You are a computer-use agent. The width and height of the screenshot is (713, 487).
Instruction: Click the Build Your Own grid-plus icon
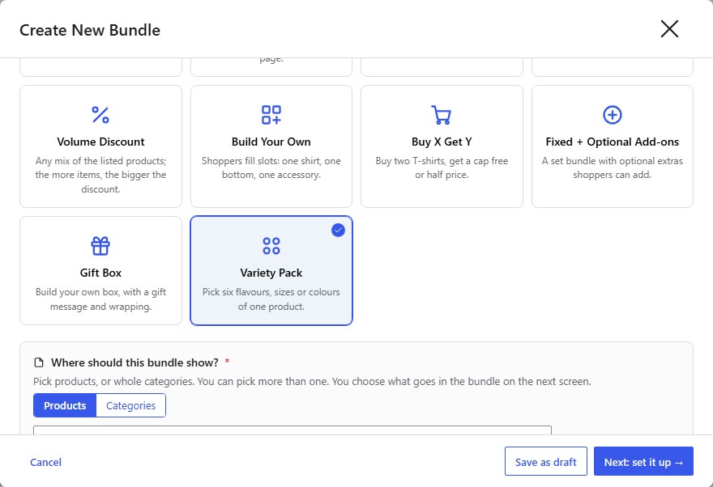tap(271, 115)
